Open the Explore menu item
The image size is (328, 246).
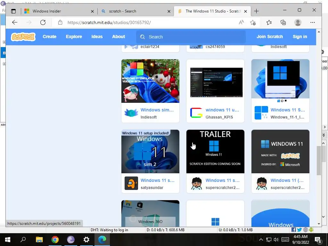pos(74,37)
